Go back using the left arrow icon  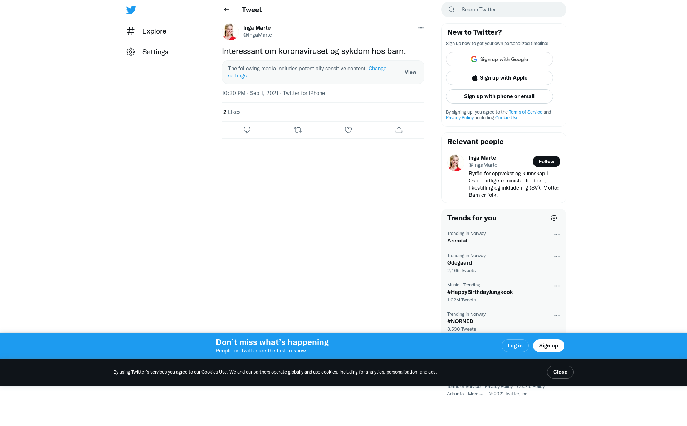pyautogui.click(x=226, y=10)
